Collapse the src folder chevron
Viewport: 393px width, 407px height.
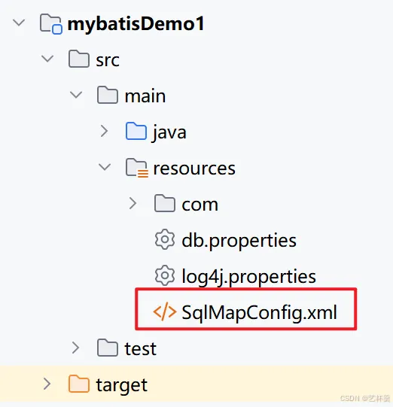point(47,59)
